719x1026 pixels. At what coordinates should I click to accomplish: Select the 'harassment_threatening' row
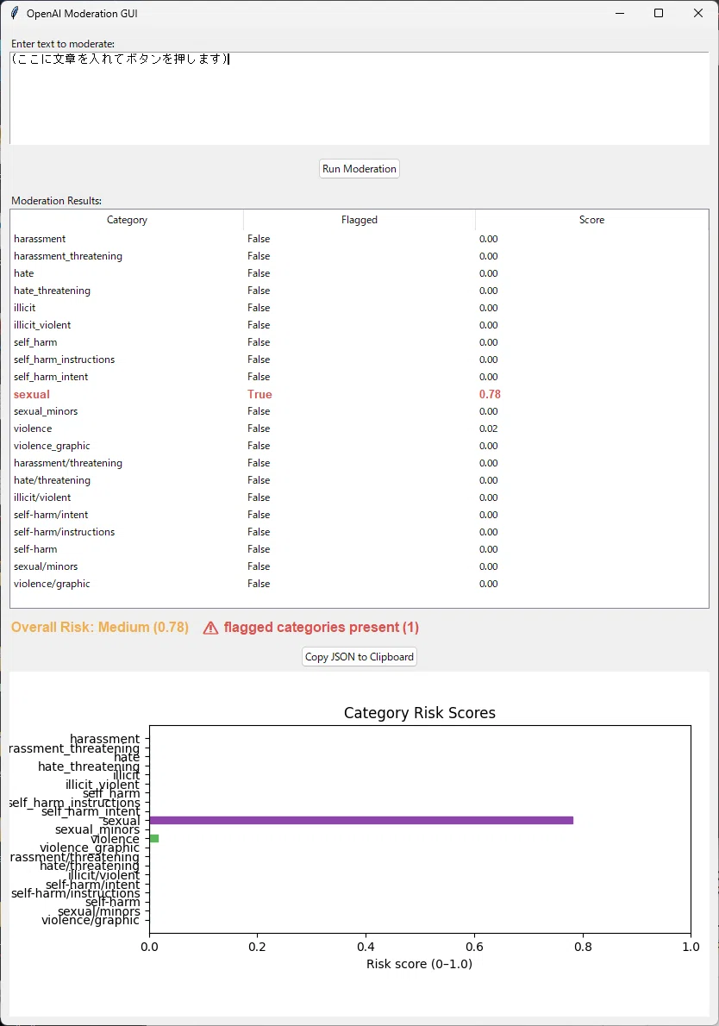click(359, 256)
